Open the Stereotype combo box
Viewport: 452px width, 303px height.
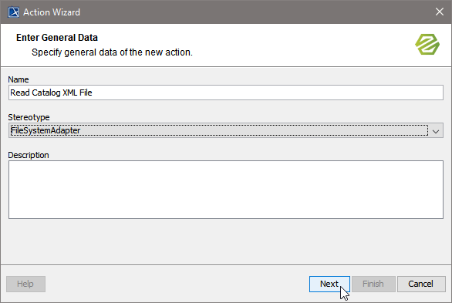click(226, 130)
